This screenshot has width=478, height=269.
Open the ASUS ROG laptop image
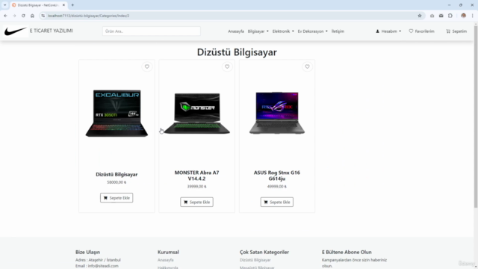277,113
